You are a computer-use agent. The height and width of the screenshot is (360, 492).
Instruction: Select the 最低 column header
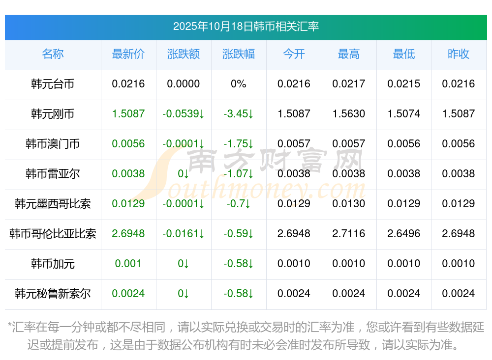click(x=404, y=54)
